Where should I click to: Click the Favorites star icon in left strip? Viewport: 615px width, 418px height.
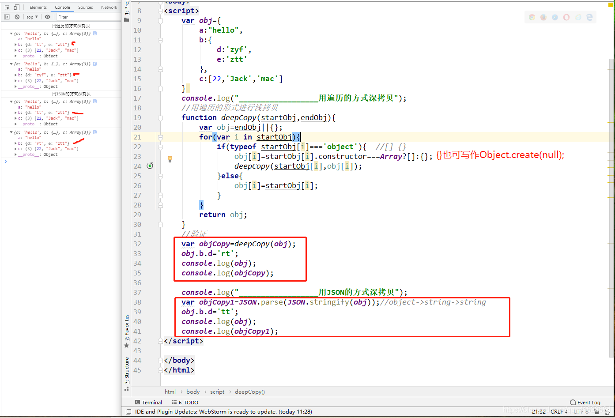click(127, 345)
